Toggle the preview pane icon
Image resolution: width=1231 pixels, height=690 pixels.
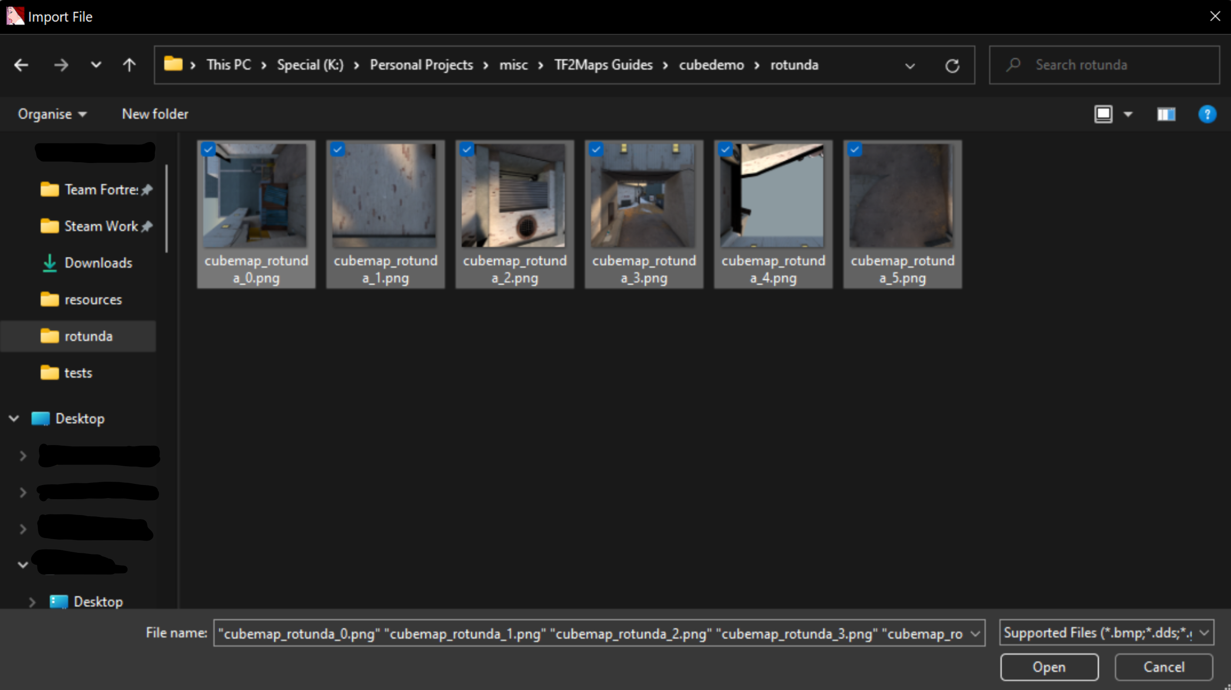1166,114
